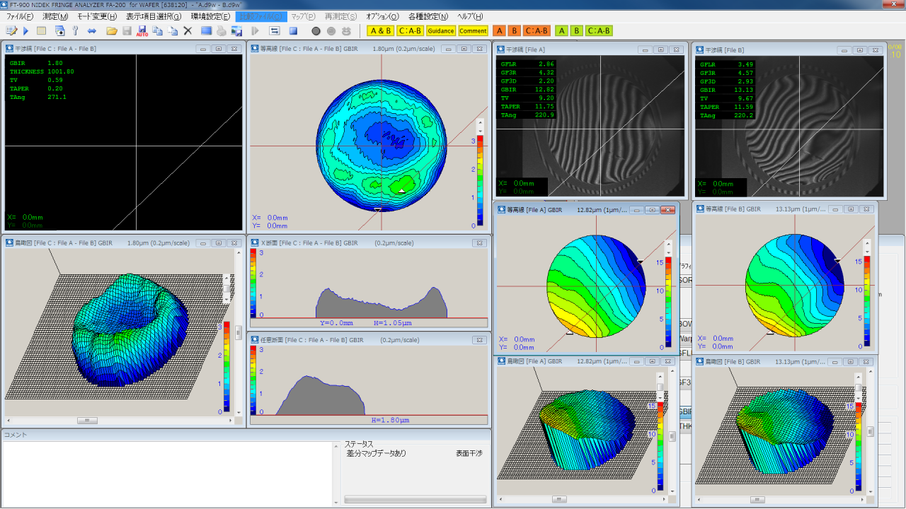
Task: Click the dark gray circle toolbar icon
Action: pyautogui.click(x=316, y=31)
